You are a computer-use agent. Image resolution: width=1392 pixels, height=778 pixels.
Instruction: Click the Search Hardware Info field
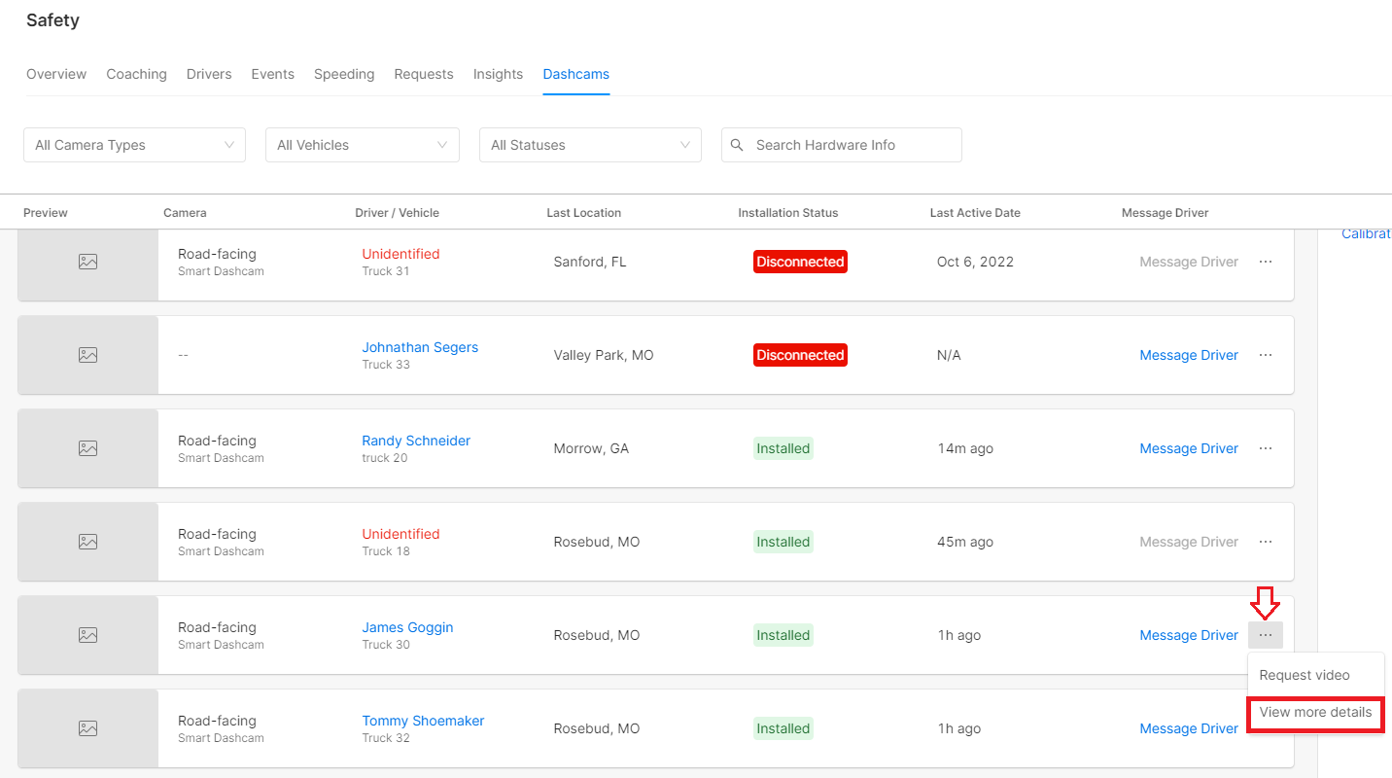[851, 145]
